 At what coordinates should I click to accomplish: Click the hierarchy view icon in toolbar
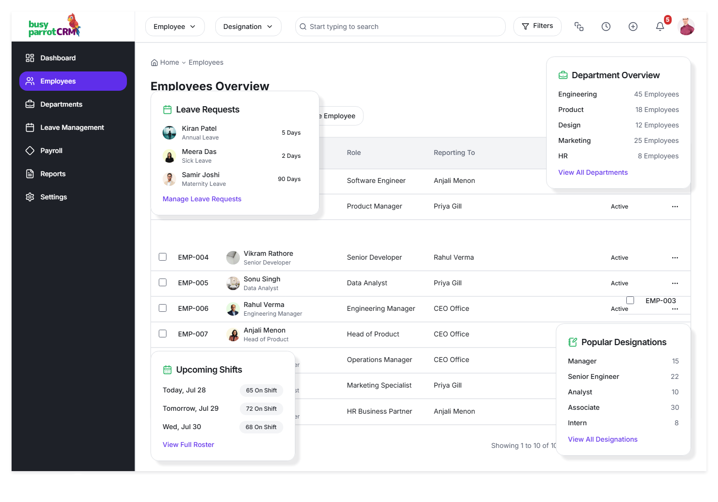[579, 27]
